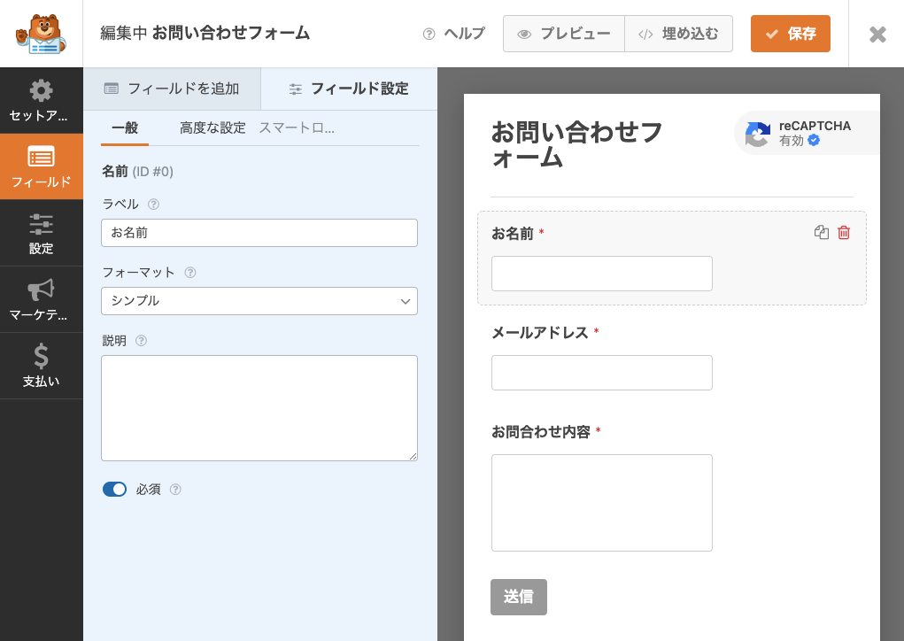Viewport: 904px width, 641px height.
Task: Show help tooltip for 説明
Action: [x=142, y=341]
